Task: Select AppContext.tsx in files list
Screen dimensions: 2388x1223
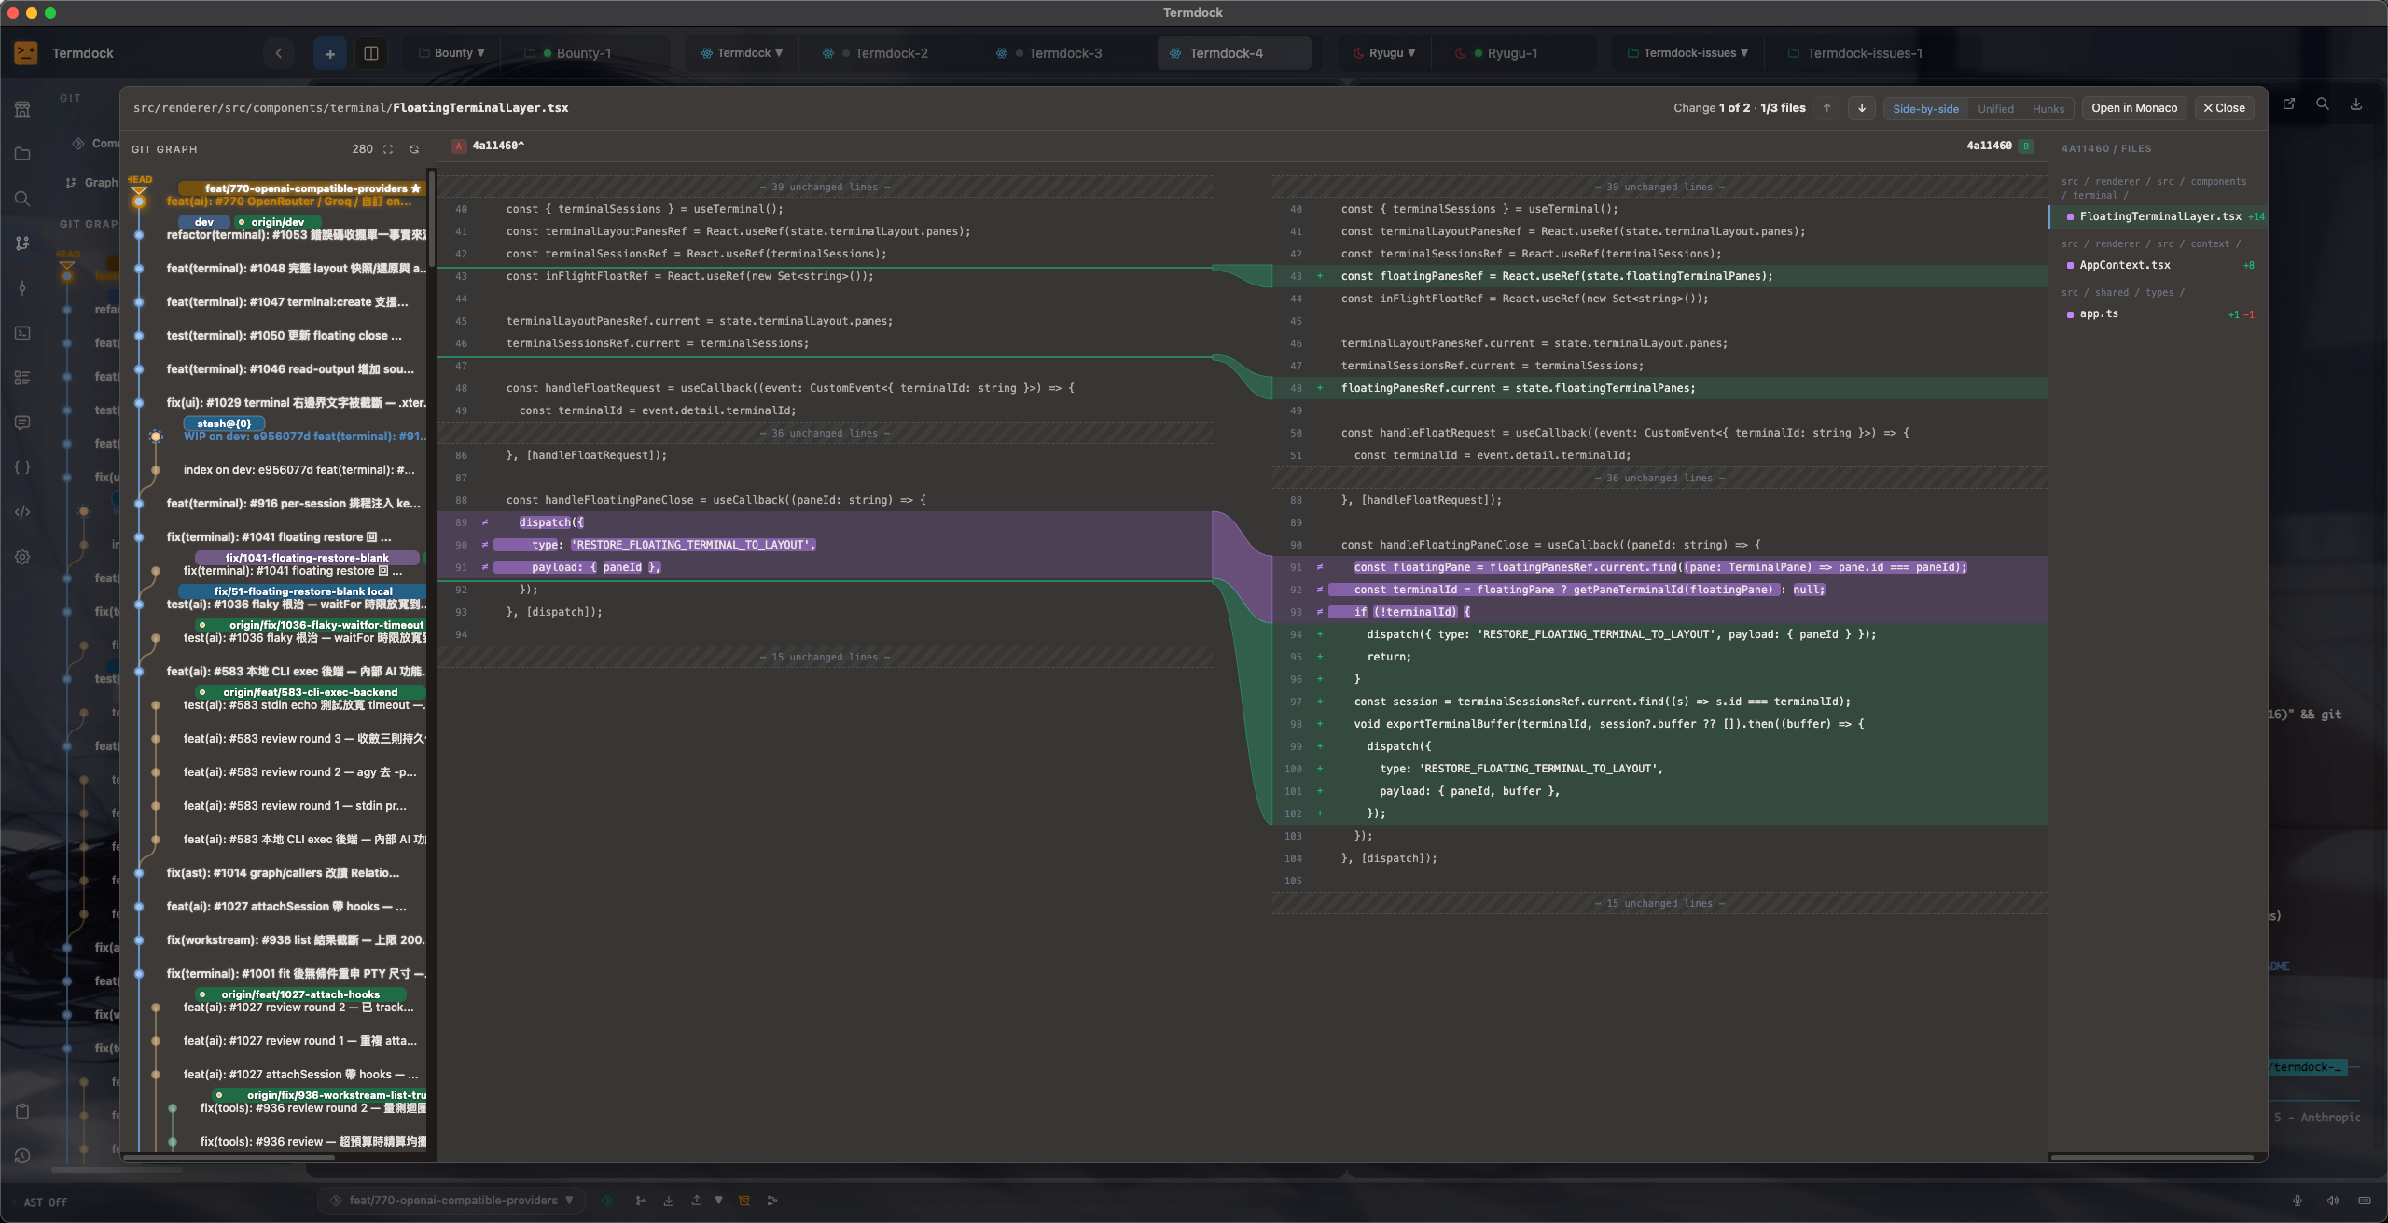Action: pyautogui.click(x=2159, y=266)
